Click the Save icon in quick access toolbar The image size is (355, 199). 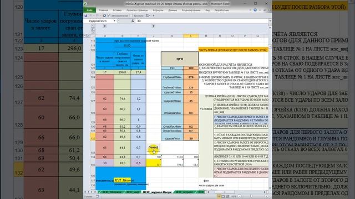click(x=86, y=15)
